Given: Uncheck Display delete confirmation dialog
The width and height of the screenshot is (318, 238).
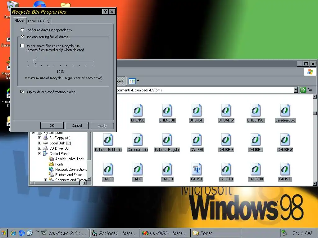Looking at the screenshot, I should point(22,92).
